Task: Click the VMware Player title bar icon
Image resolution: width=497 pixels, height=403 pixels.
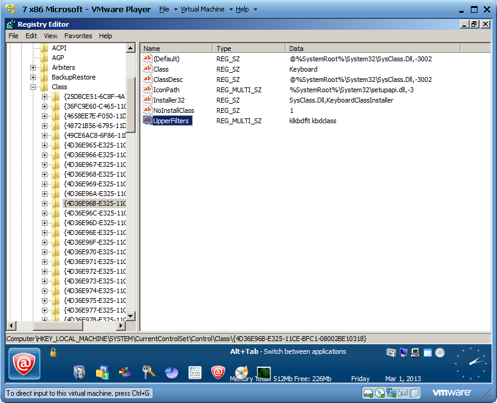Action: pos(10,9)
